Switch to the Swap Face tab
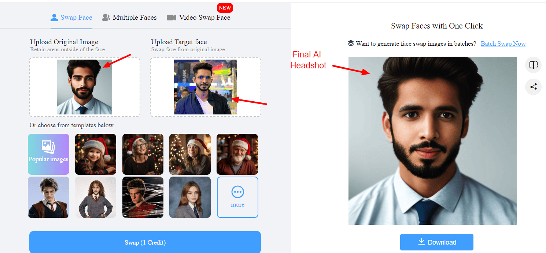This screenshot has width=546, height=253. tap(71, 18)
